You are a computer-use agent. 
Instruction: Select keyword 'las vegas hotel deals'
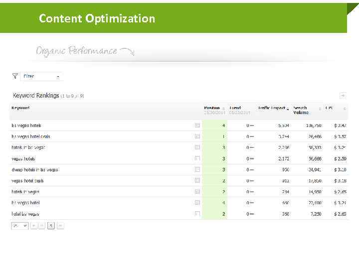click(x=31, y=136)
